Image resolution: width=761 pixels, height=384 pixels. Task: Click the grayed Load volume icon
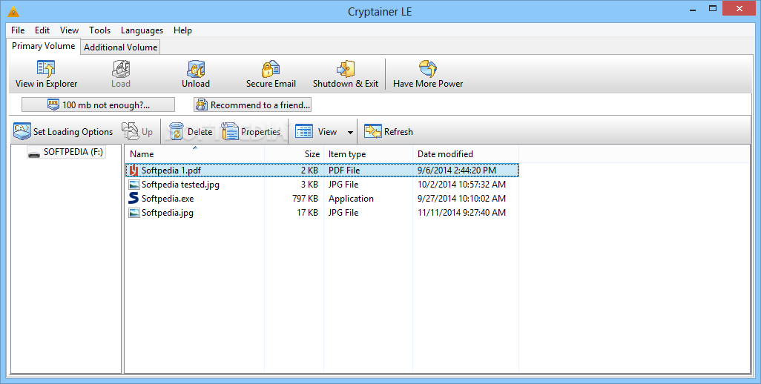[x=121, y=69]
